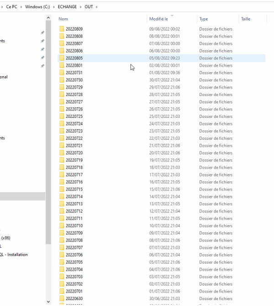Expand the chevron after OUT in the address bar
Image resolution: width=274 pixels, height=306 pixels.
[97, 7]
